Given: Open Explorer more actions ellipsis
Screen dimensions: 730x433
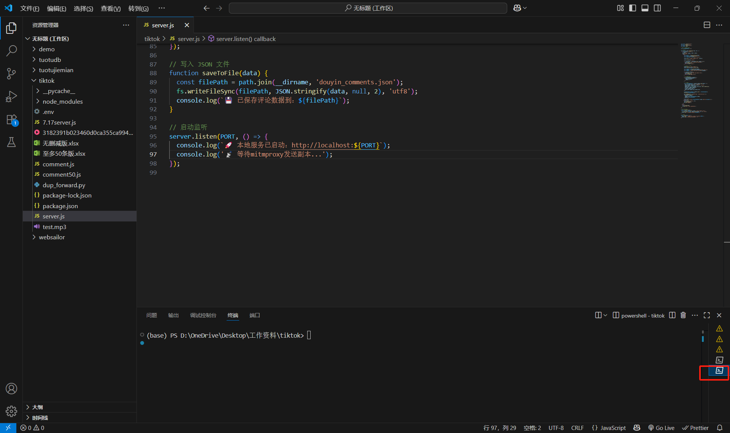Looking at the screenshot, I should (126, 25).
